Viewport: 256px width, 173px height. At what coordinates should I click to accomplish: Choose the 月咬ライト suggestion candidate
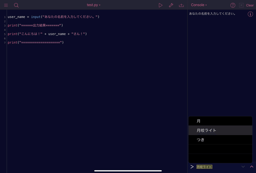coord(220,130)
